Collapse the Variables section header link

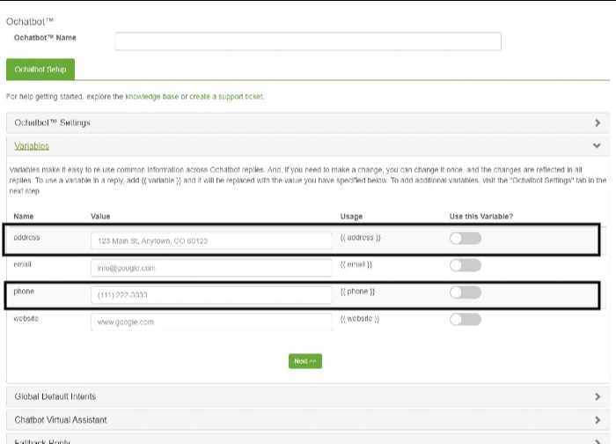click(x=32, y=146)
